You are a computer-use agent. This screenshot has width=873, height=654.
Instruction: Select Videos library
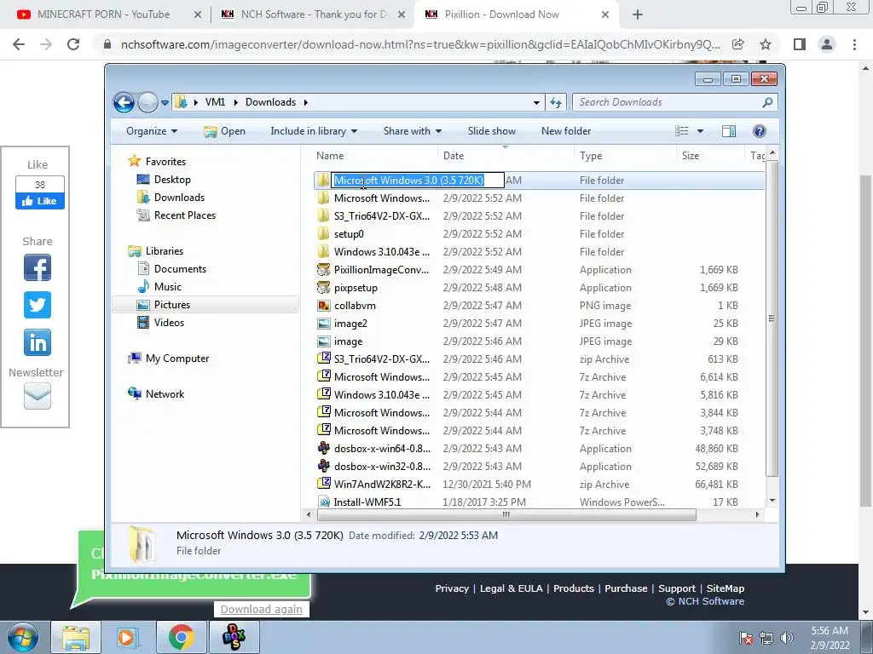tap(169, 323)
